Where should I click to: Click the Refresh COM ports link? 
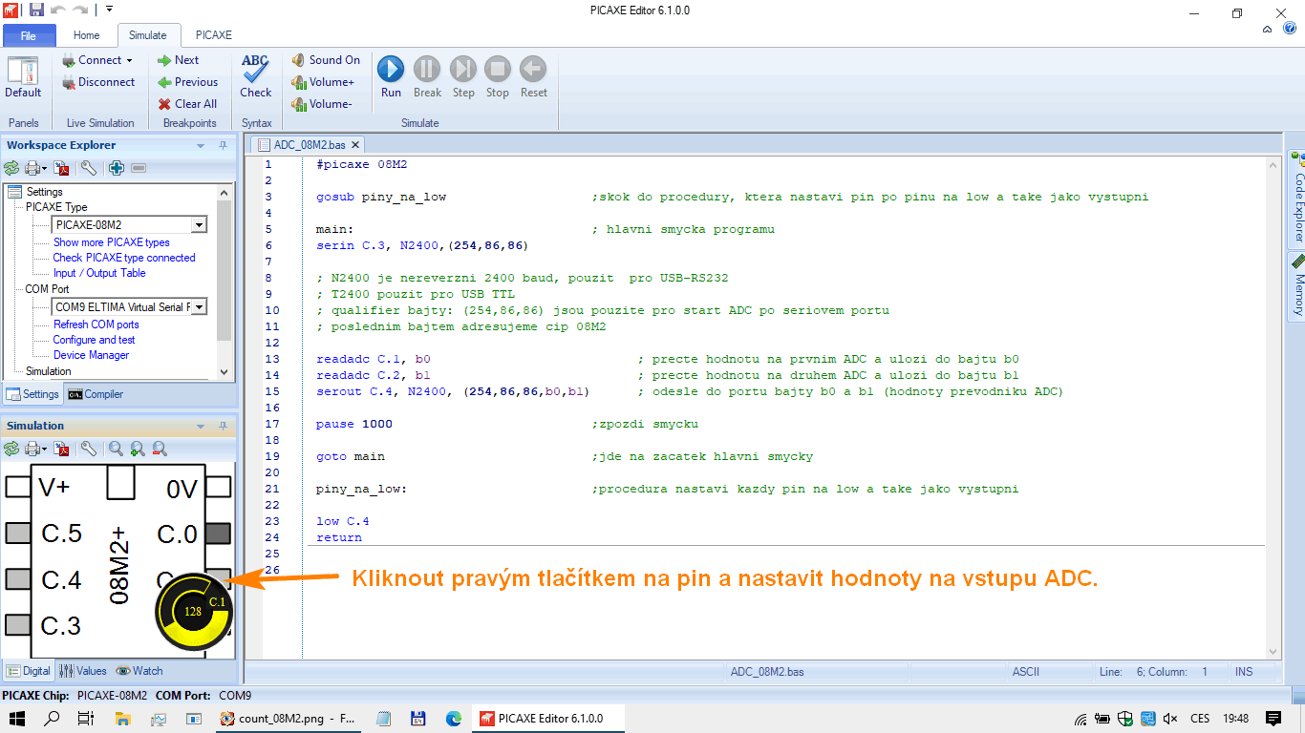click(96, 325)
